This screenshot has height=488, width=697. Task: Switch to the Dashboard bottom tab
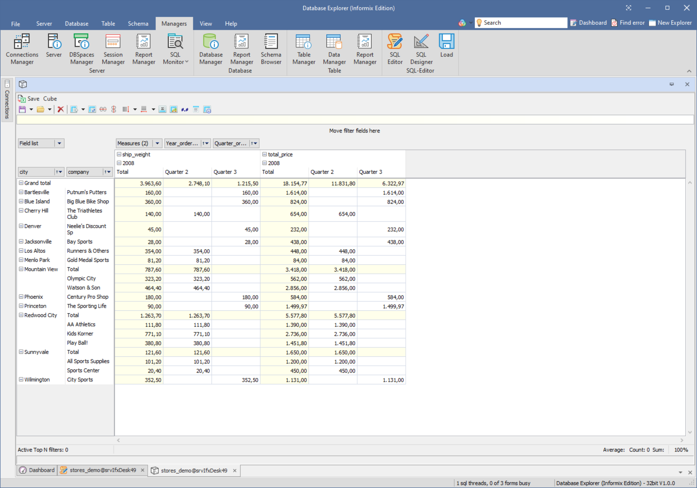37,470
